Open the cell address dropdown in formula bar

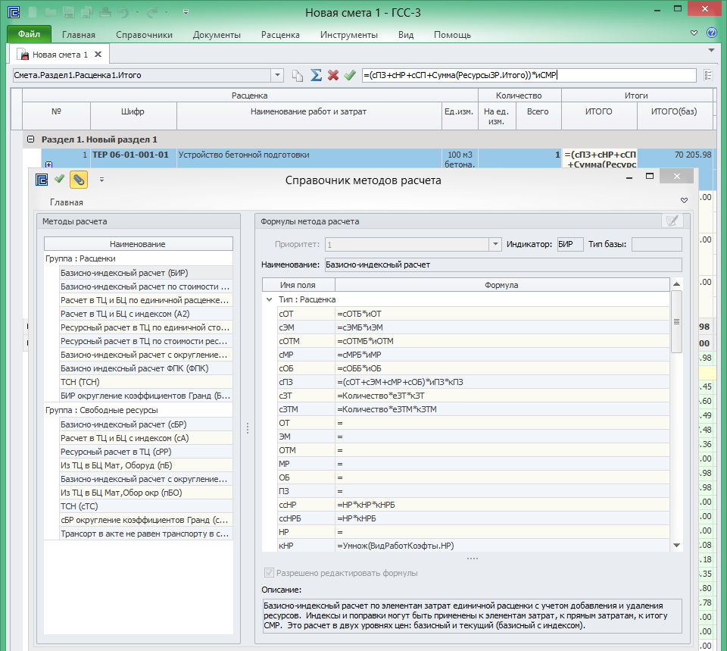pos(277,75)
